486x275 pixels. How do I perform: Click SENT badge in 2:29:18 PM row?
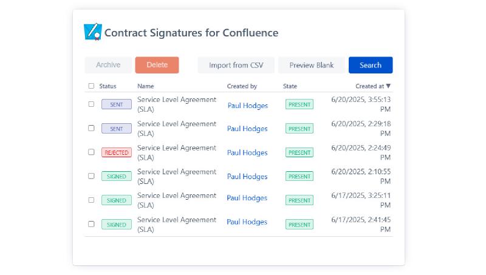tap(117, 129)
